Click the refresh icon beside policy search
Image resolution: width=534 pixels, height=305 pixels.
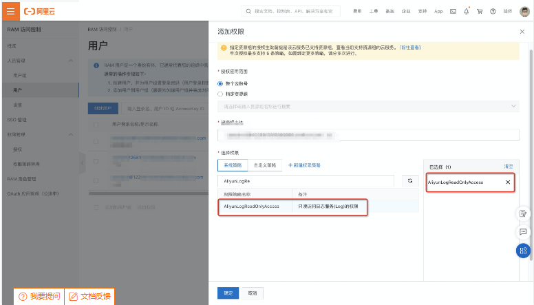coord(410,181)
